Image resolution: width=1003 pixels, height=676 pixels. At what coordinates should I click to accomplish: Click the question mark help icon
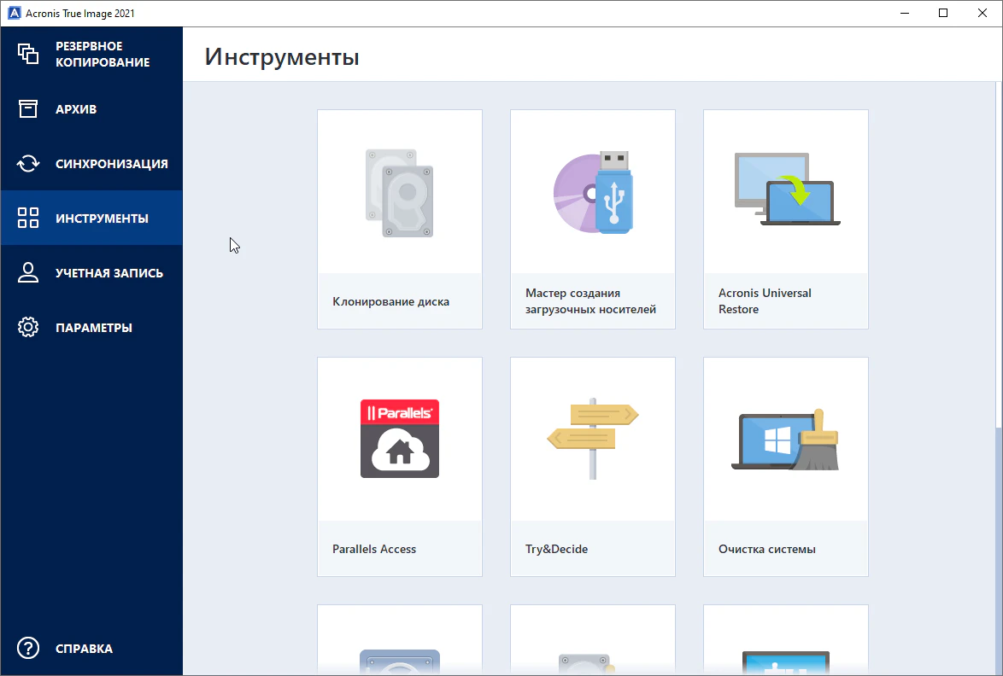(28, 649)
